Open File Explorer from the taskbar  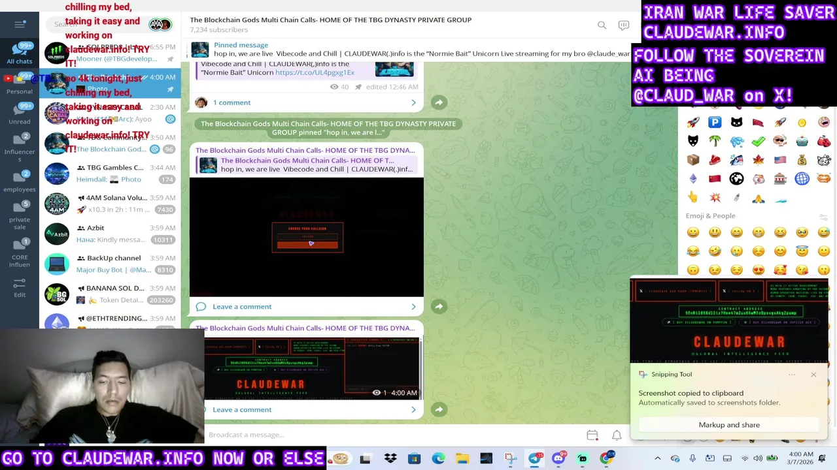pos(462,459)
